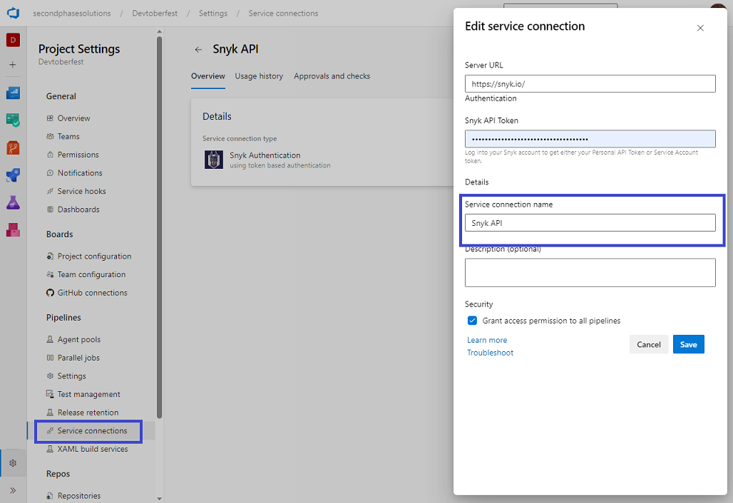The image size is (733, 503).
Task: Close the Edit service connection panel
Action: click(700, 28)
